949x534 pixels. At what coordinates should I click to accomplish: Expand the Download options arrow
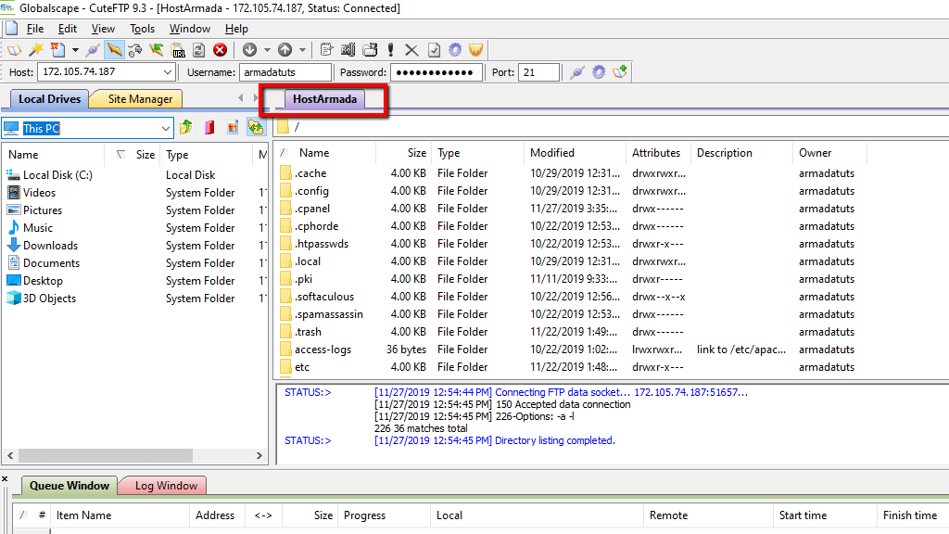point(267,50)
